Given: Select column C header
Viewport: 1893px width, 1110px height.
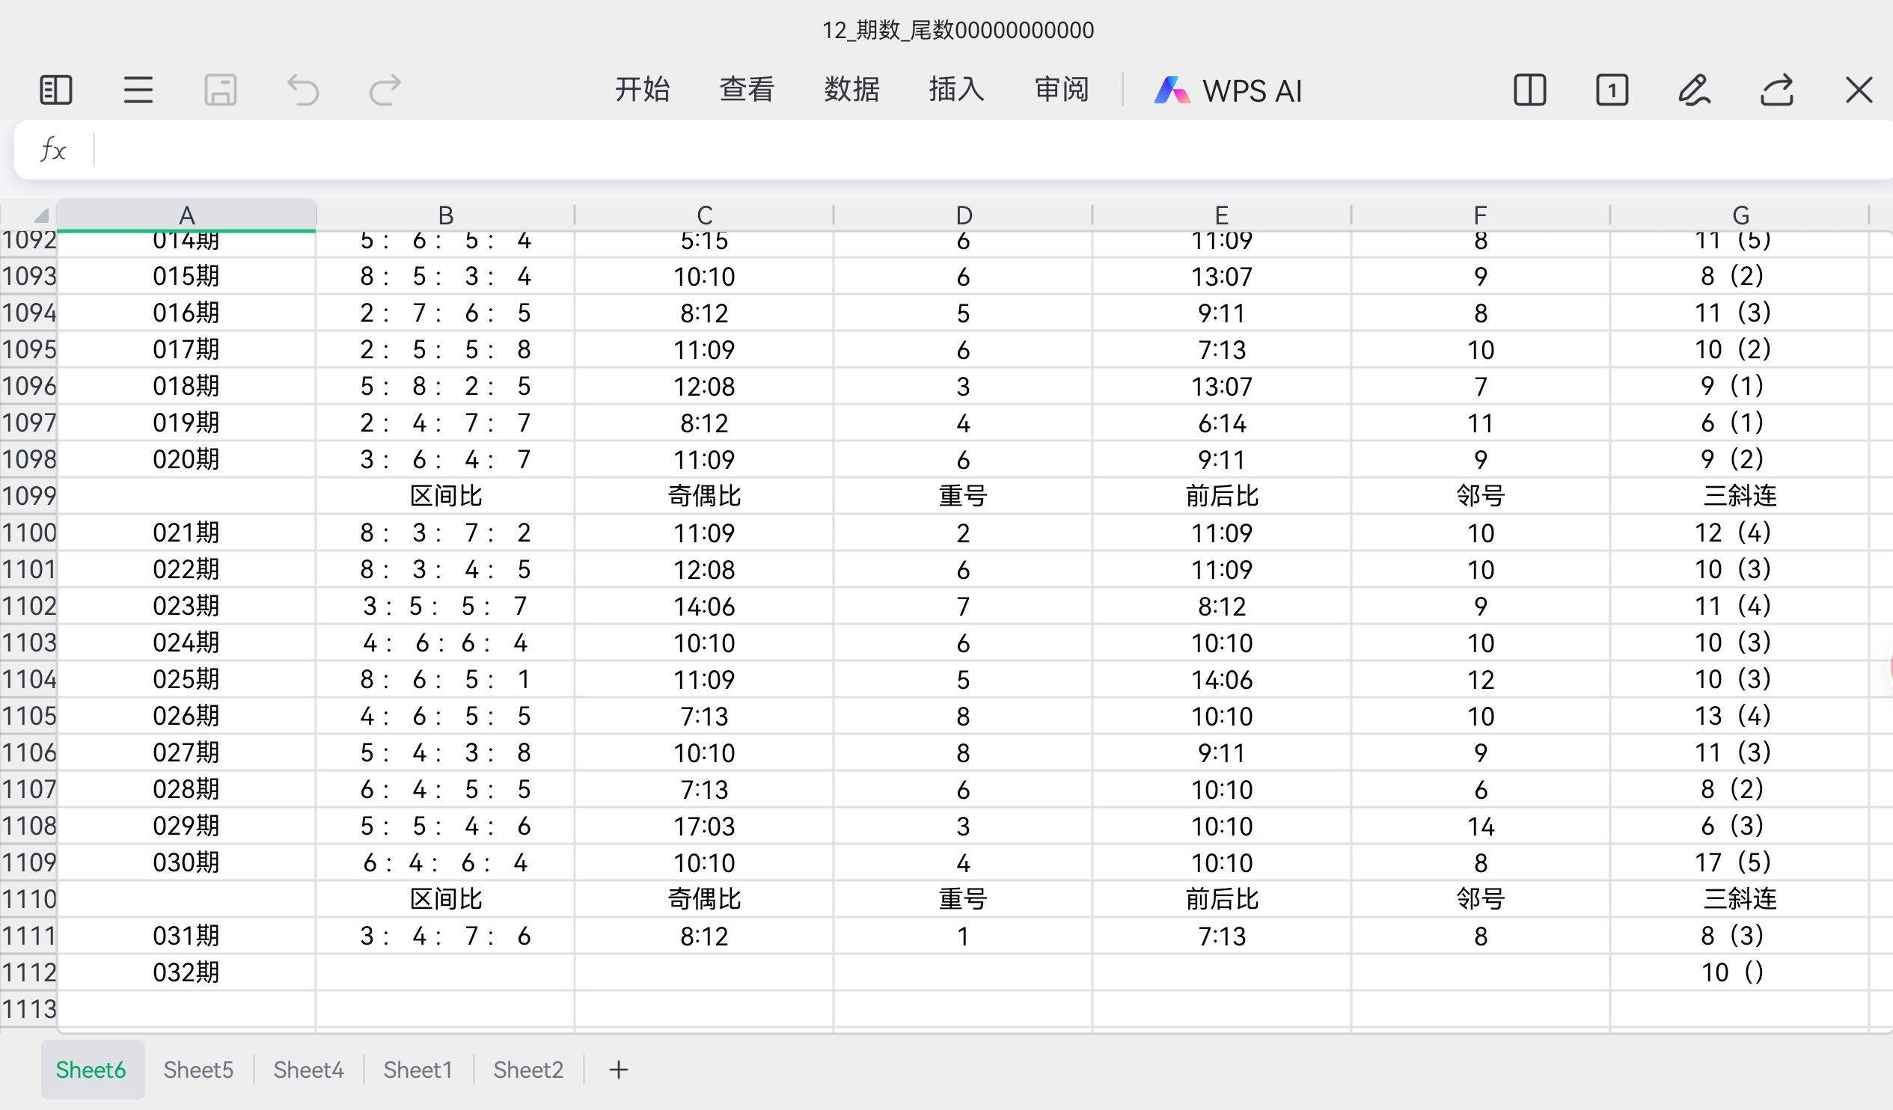Looking at the screenshot, I should tap(704, 215).
